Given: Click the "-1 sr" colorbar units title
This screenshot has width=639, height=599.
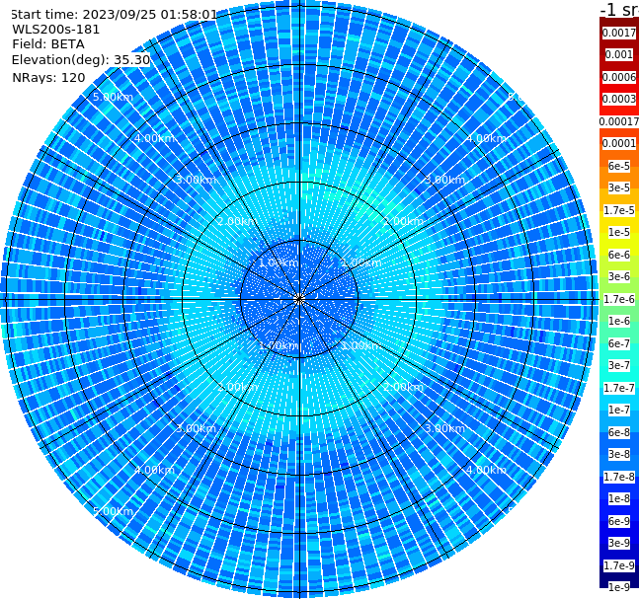Looking at the screenshot, I should point(619,9).
